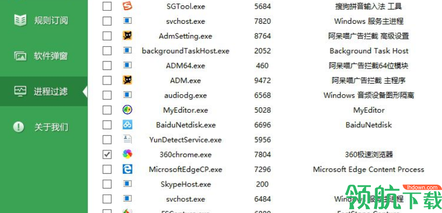Click the icon for audiodg.exe

click(x=127, y=95)
